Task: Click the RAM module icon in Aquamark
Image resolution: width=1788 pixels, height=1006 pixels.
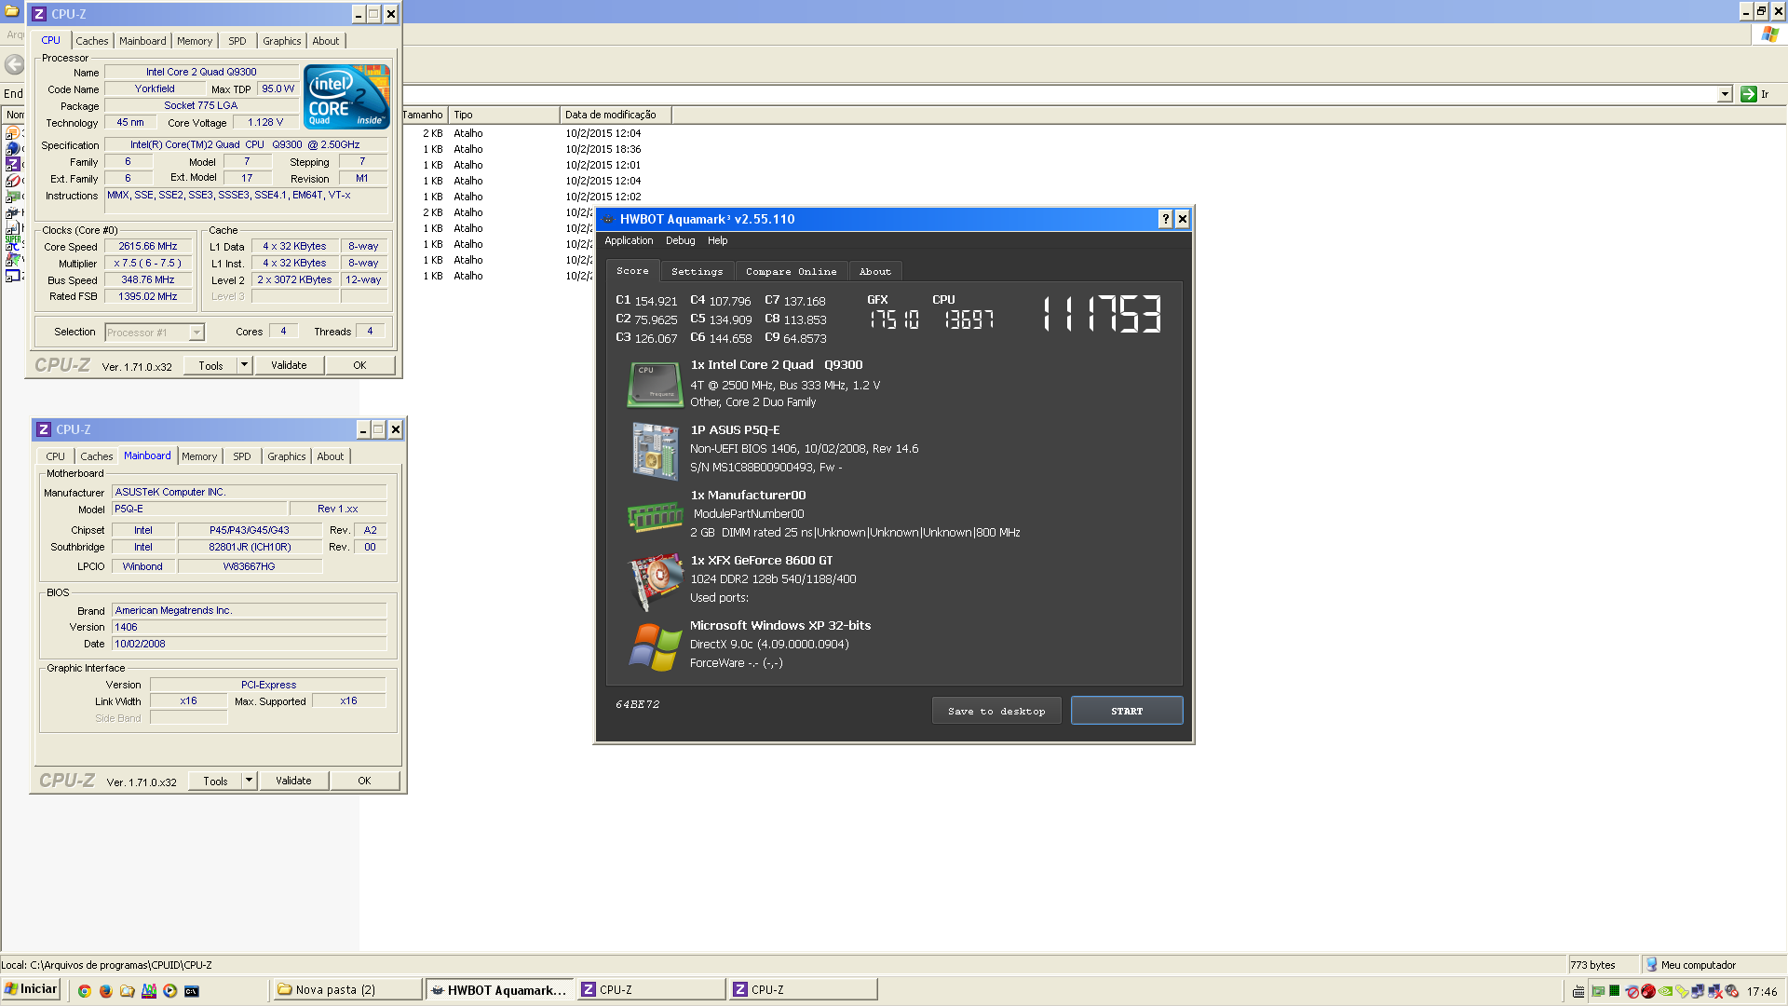Action: point(656,516)
